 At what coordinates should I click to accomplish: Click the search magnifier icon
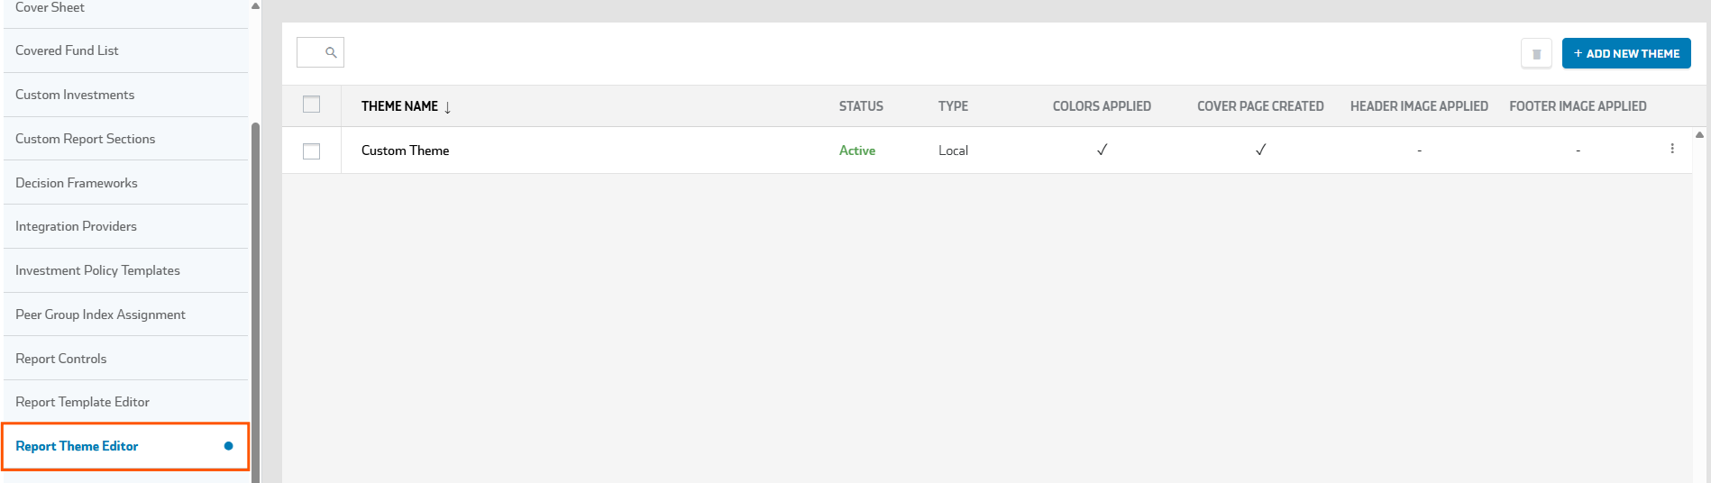point(331,52)
